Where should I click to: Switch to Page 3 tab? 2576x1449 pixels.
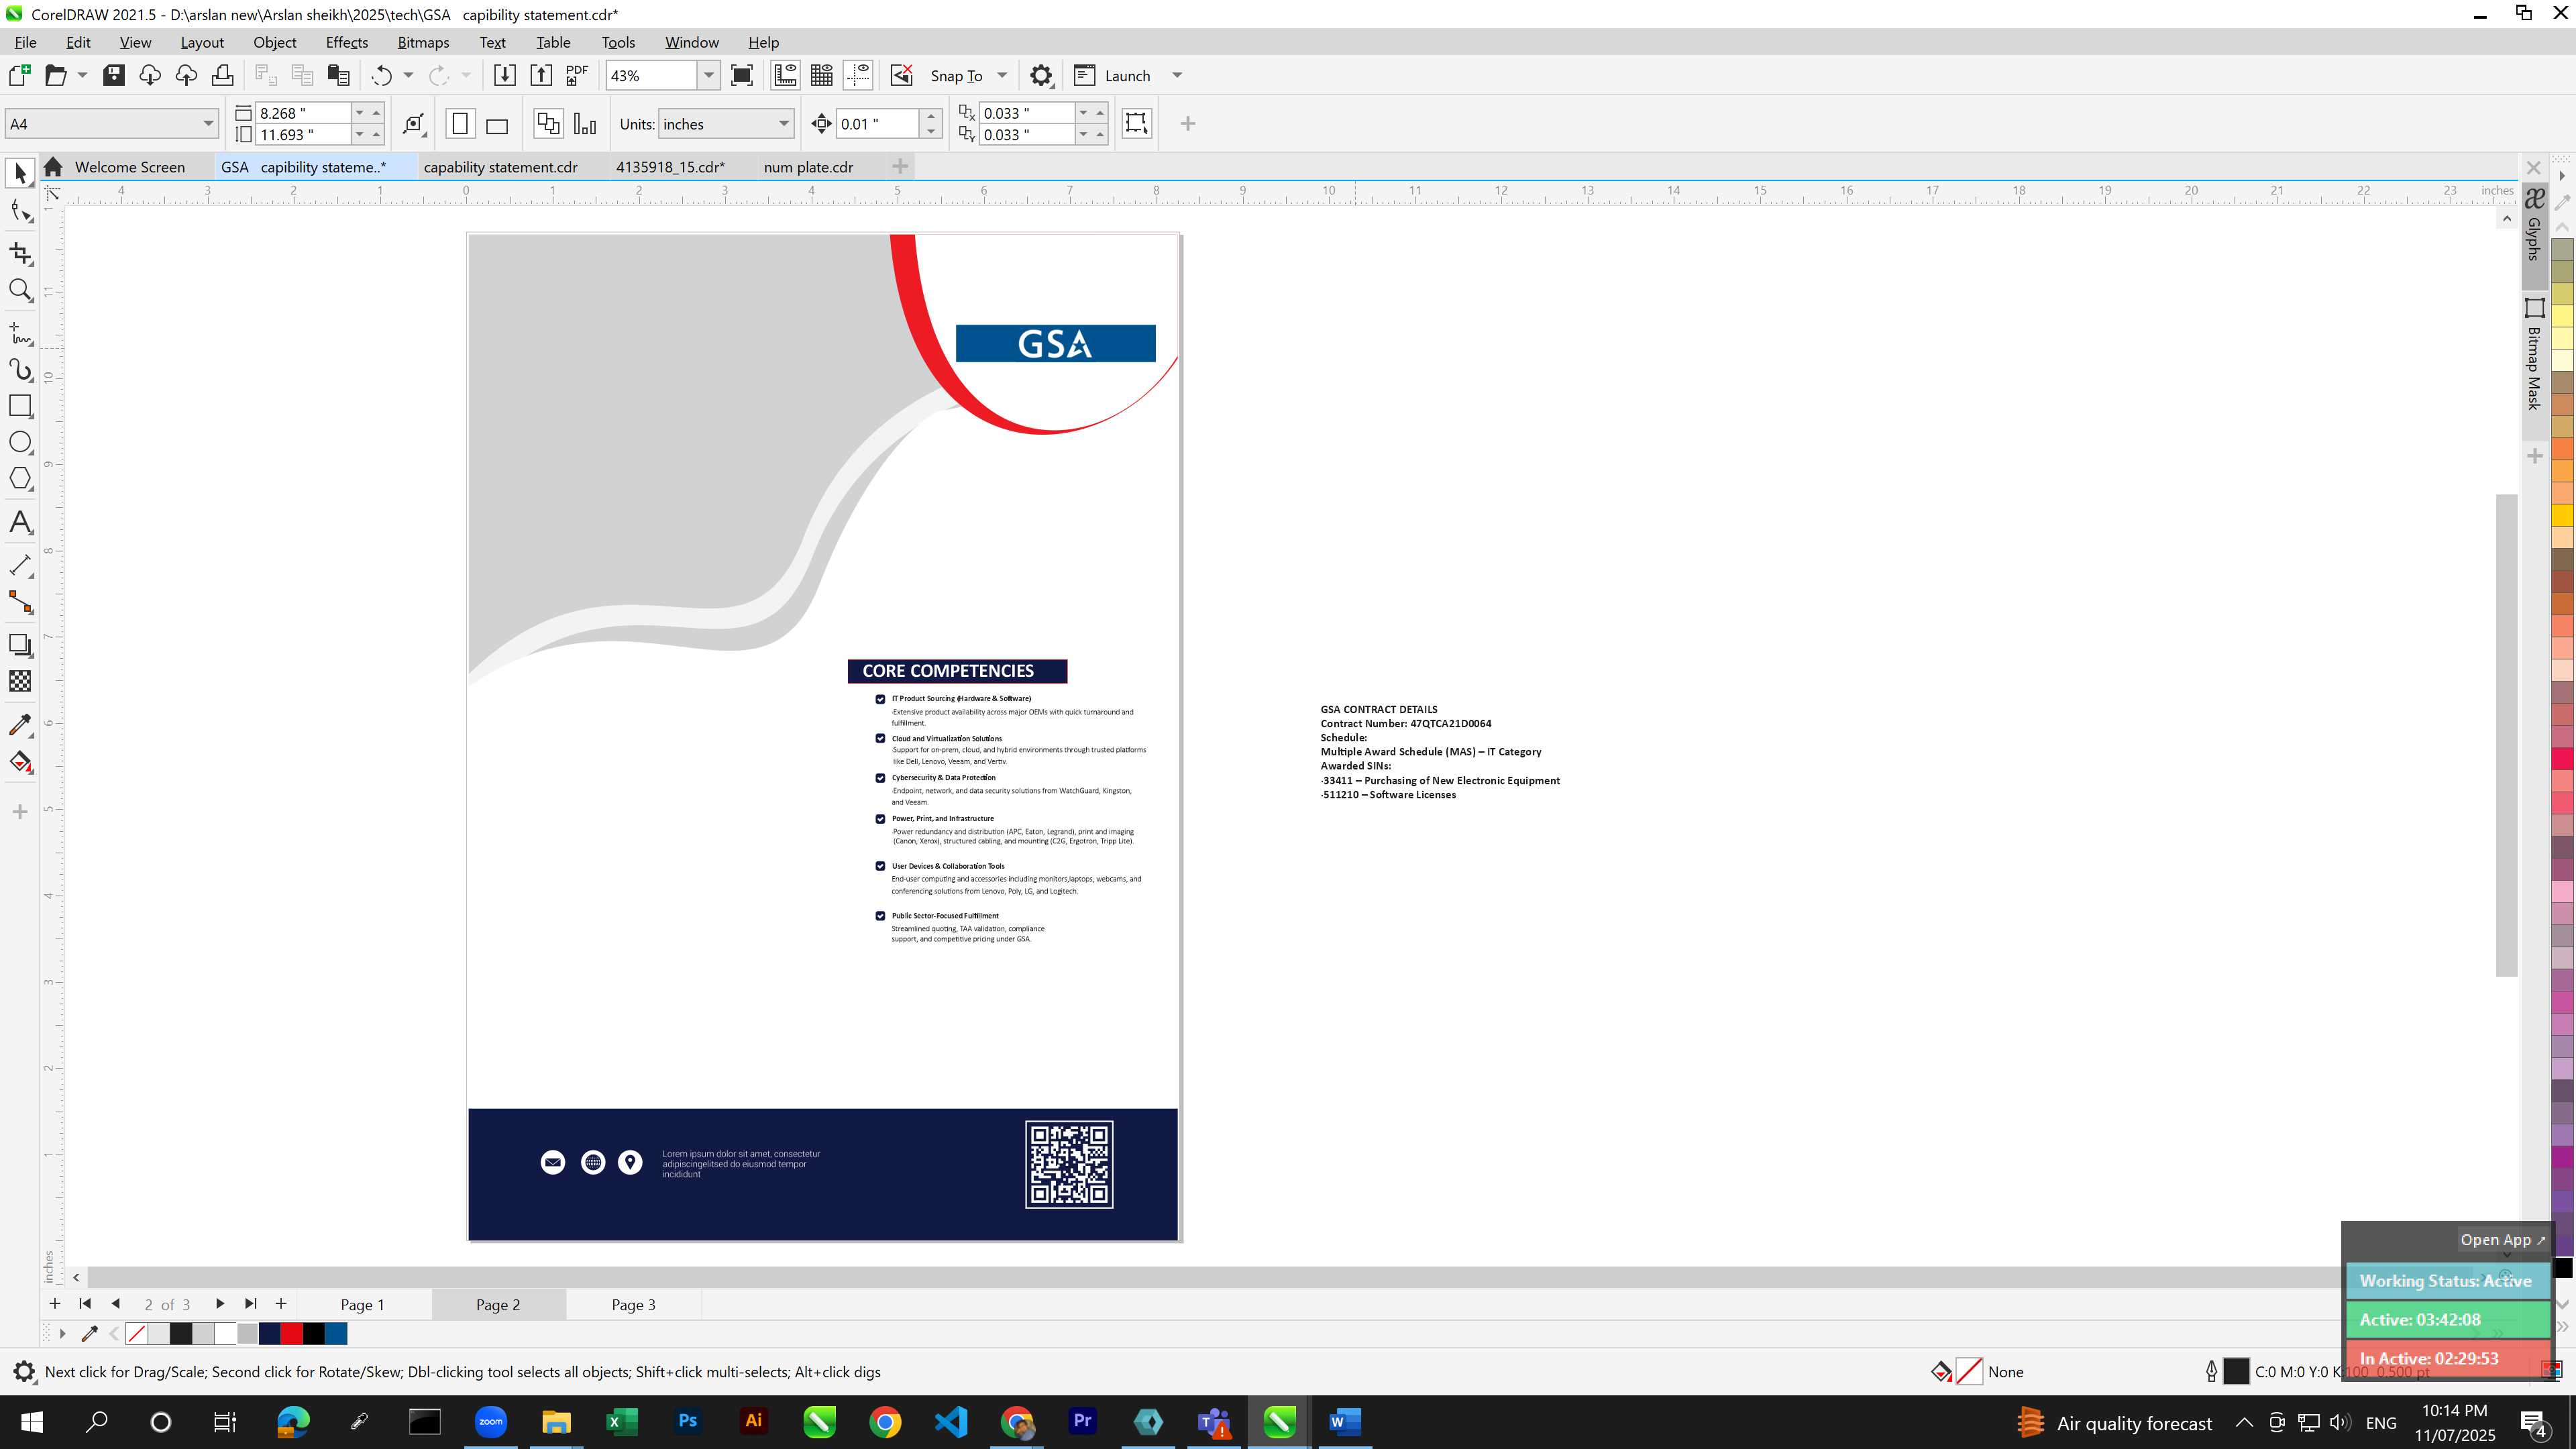click(633, 1304)
